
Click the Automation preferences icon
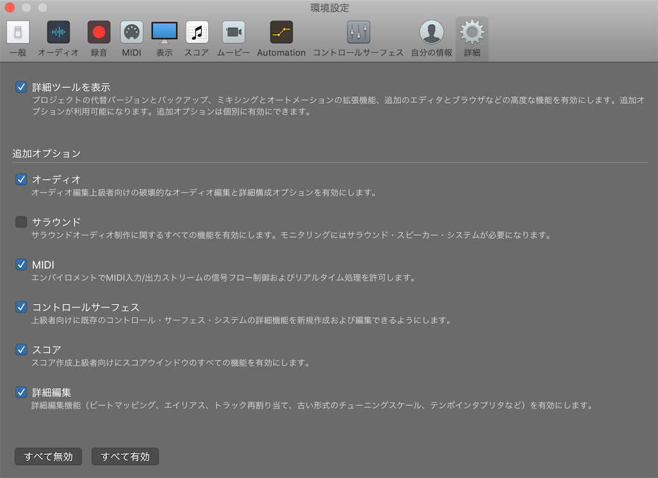281,37
